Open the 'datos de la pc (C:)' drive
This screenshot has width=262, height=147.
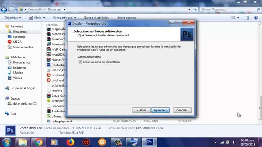click(x=25, y=104)
